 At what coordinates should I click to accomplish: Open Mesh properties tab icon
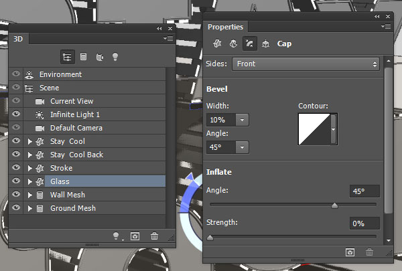pyautogui.click(x=217, y=43)
